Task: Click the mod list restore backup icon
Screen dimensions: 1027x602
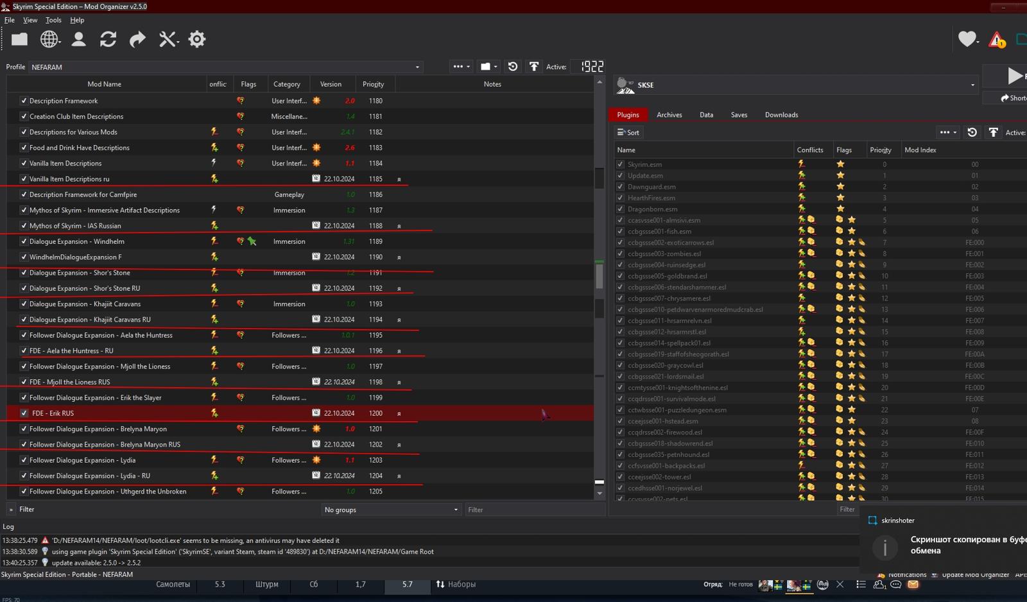Action: (x=513, y=66)
